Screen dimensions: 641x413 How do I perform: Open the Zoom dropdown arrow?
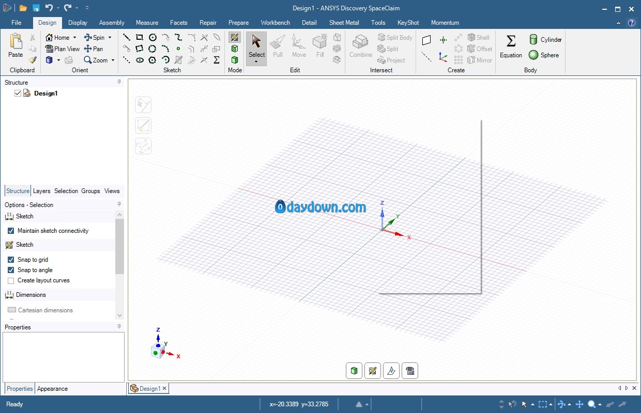pyautogui.click(x=113, y=60)
